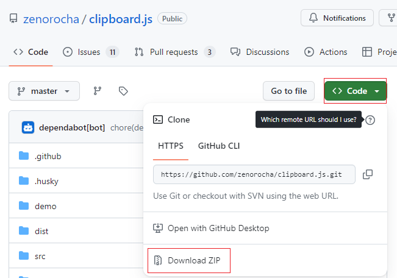View branches via the branch icon

tap(98, 91)
